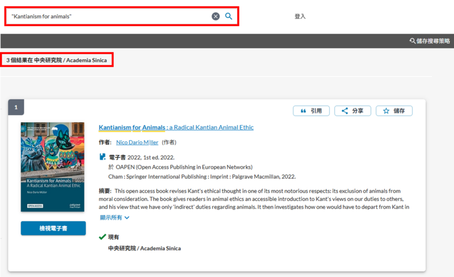This screenshot has height=277, width=454.
Task: Click the Kantianism for Animals book cover
Action: point(52,167)
